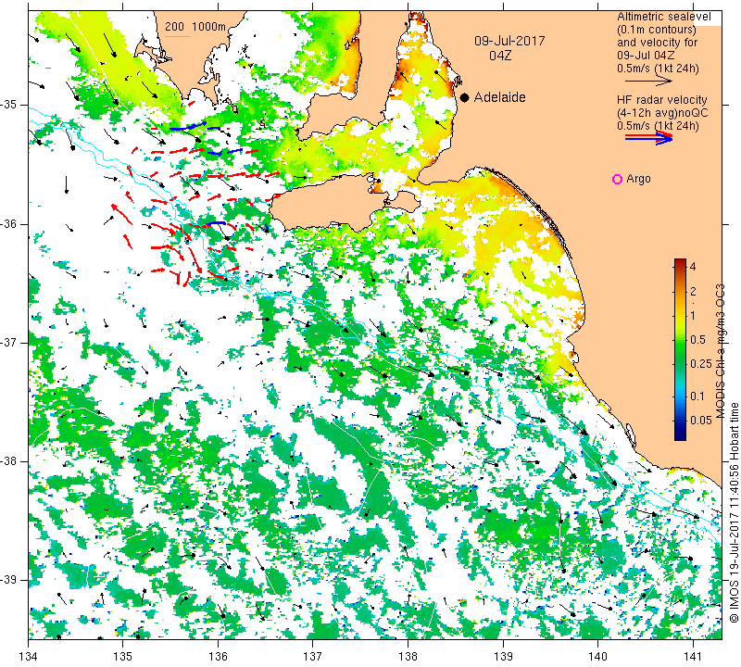Click the longitude 135 axis label
This screenshot has height=667, width=741.
tap(123, 657)
